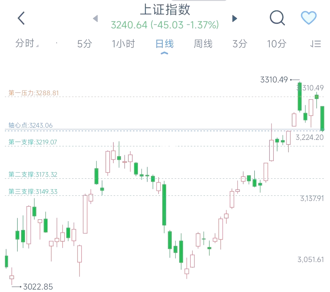Enable the 周线 weekly chart mode

point(203,44)
